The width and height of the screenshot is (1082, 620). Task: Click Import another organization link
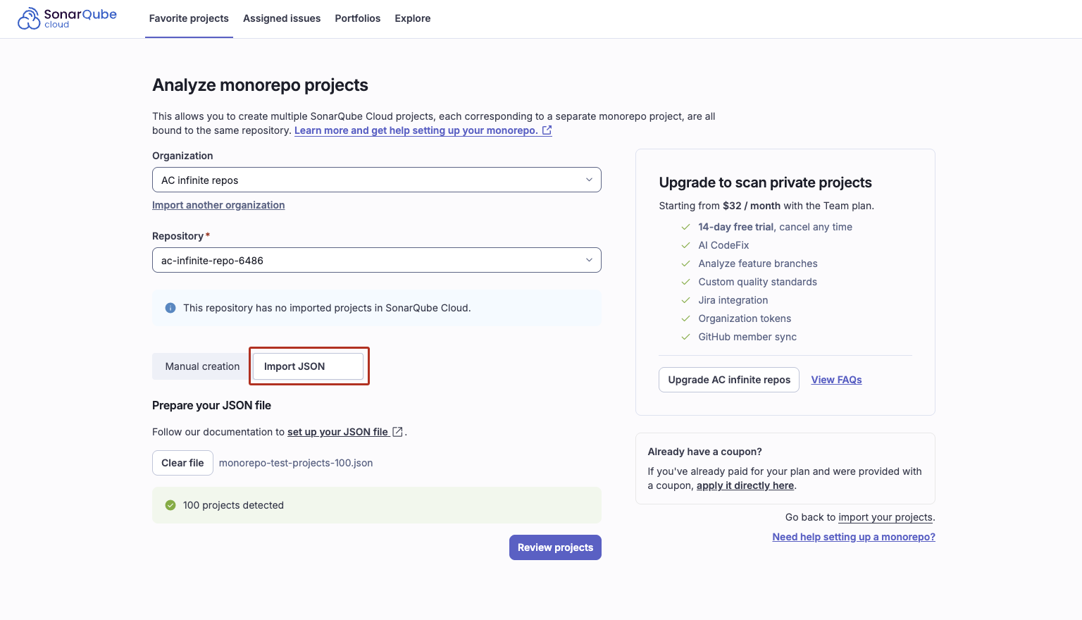[218, 205]
